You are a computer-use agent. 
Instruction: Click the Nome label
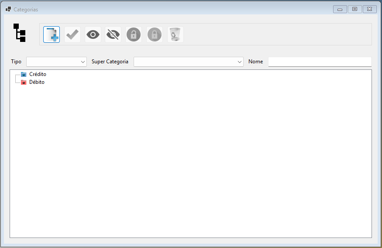[x=255, y=62]
